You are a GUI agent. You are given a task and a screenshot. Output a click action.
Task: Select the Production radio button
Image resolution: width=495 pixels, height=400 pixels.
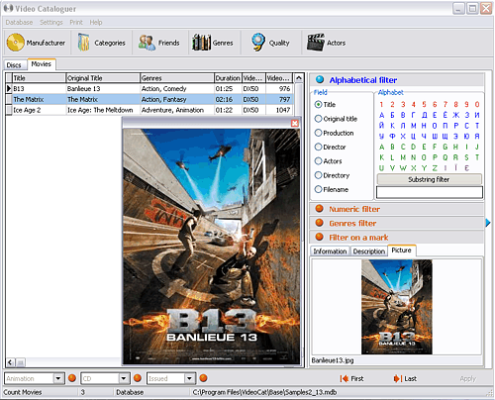coord(318,133)
